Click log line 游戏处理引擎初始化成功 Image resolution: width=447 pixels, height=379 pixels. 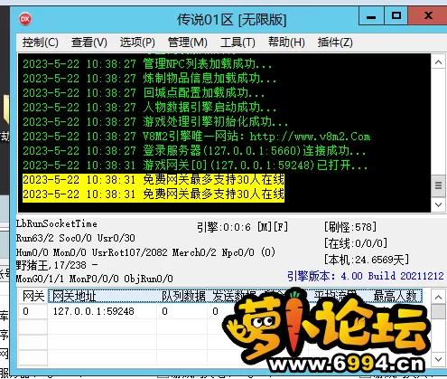click(x=155, y=122)
